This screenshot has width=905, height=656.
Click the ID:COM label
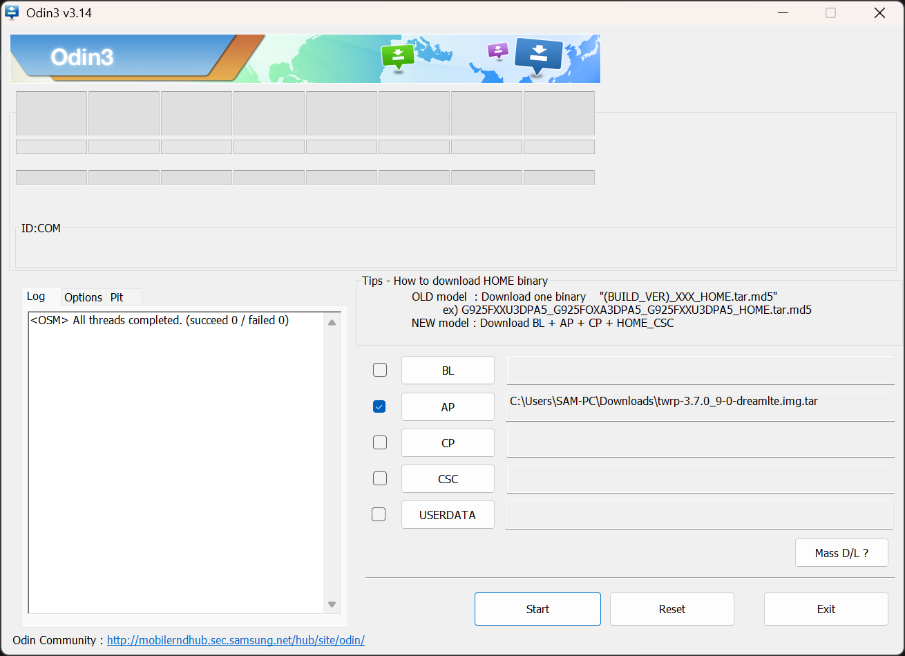click(x=41, y=228)
